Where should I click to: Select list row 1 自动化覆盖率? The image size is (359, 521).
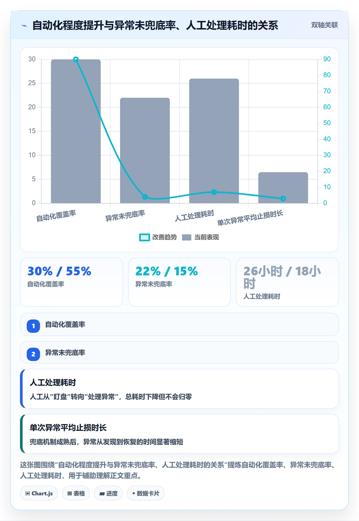click(180, 324)
